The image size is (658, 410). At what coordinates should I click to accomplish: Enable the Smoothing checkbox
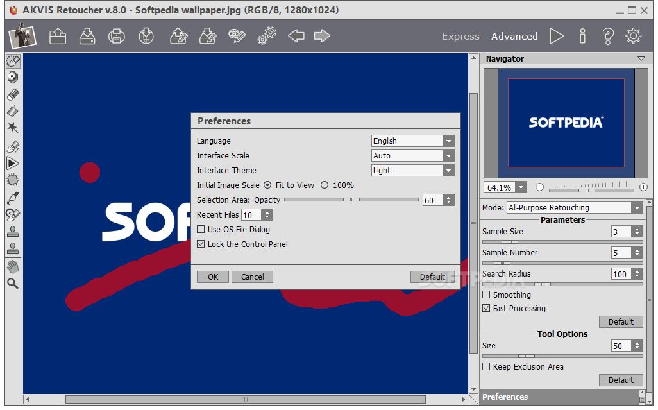pyautogui.click(x=486, y=295)
